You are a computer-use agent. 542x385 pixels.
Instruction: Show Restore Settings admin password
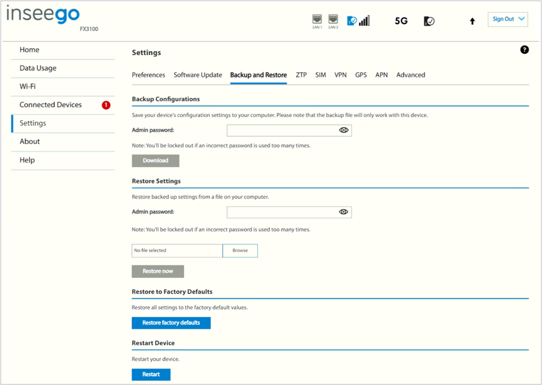[x=343, y=211]
